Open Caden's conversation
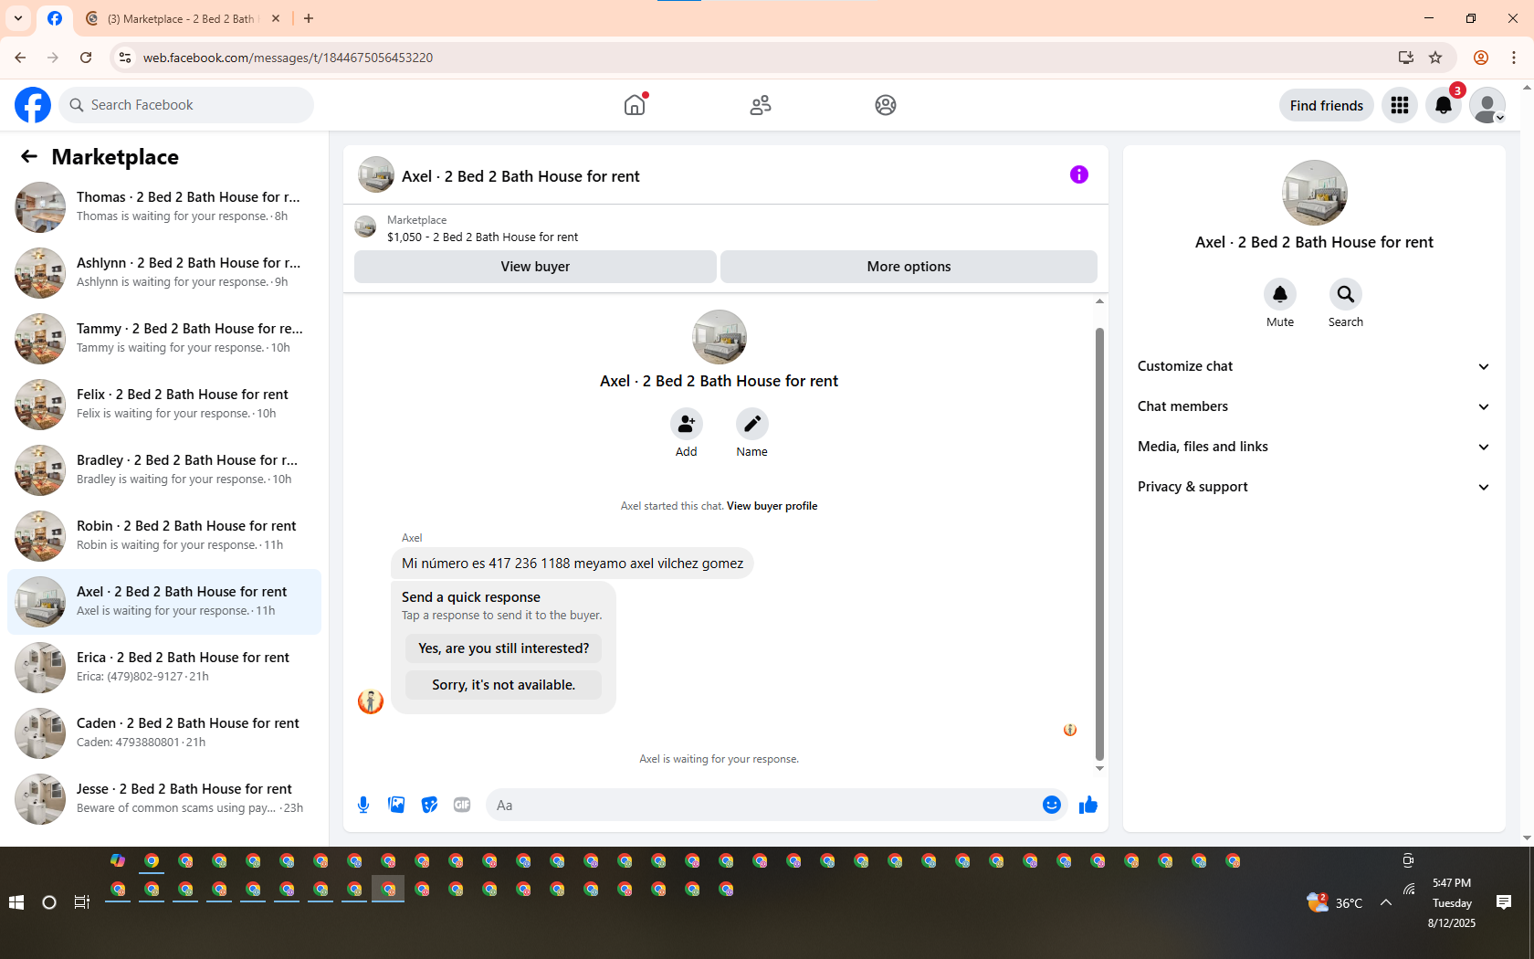The width and height of the screenshot is (1534, 959). 164,733
